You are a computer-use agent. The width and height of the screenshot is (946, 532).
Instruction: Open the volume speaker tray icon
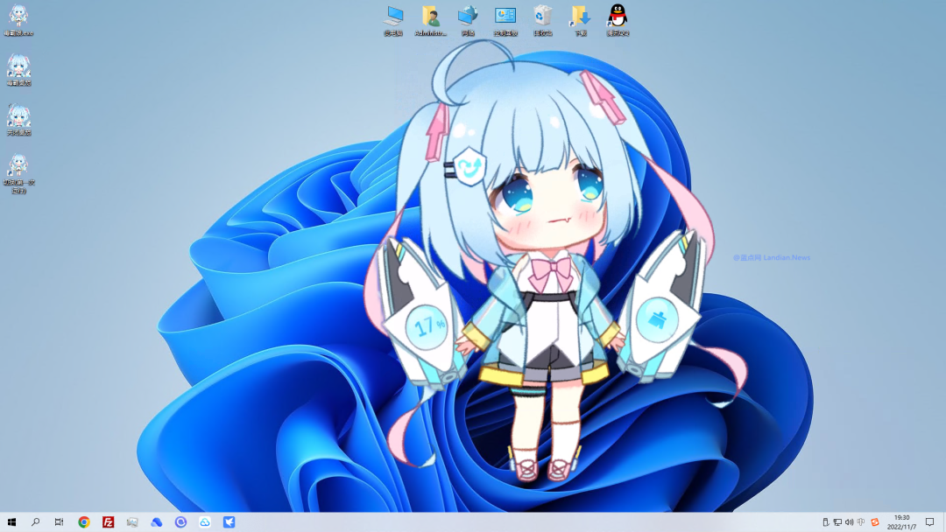pyautogui.click(x=849, y=522)
